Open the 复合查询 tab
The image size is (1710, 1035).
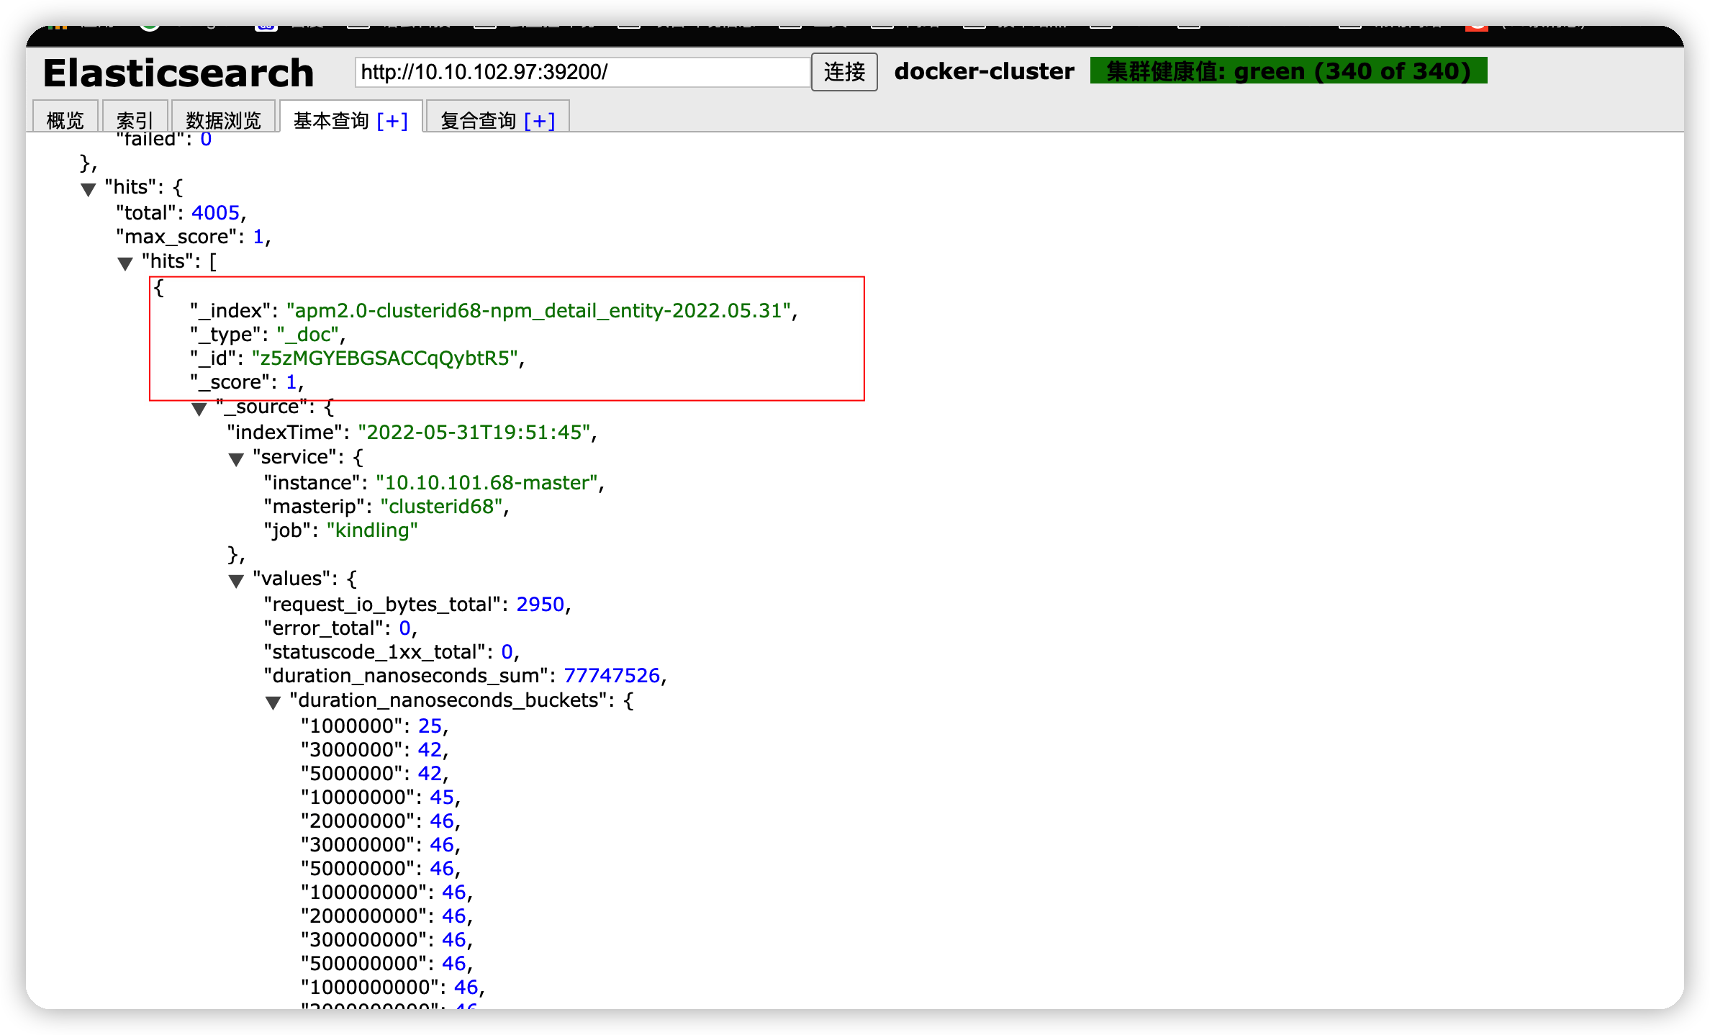pyautogui.click(x=478, y=119)
